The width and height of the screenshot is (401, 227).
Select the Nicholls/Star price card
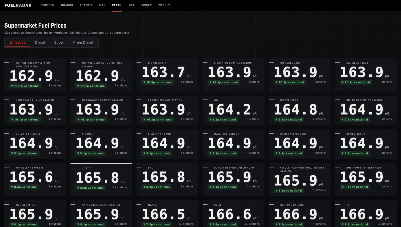click(x=167, y=75)
